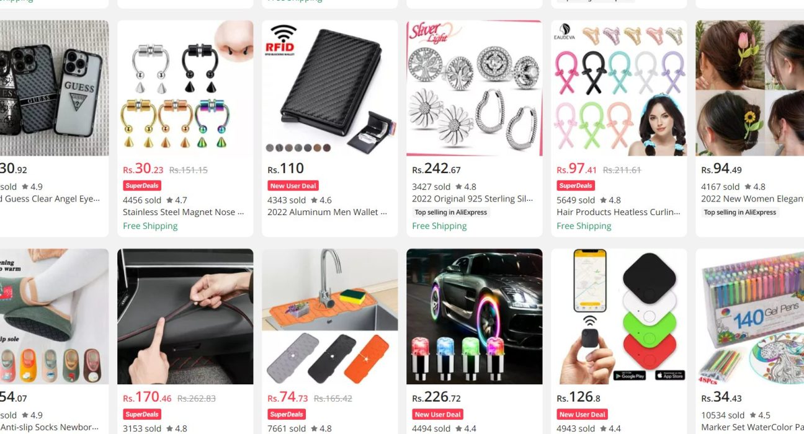Open the flower hair clip product image
This screenshot has height=434, width=804.
click(749, 88)
